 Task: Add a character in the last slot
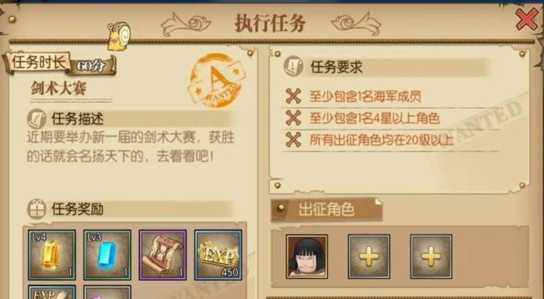(431, 256)
